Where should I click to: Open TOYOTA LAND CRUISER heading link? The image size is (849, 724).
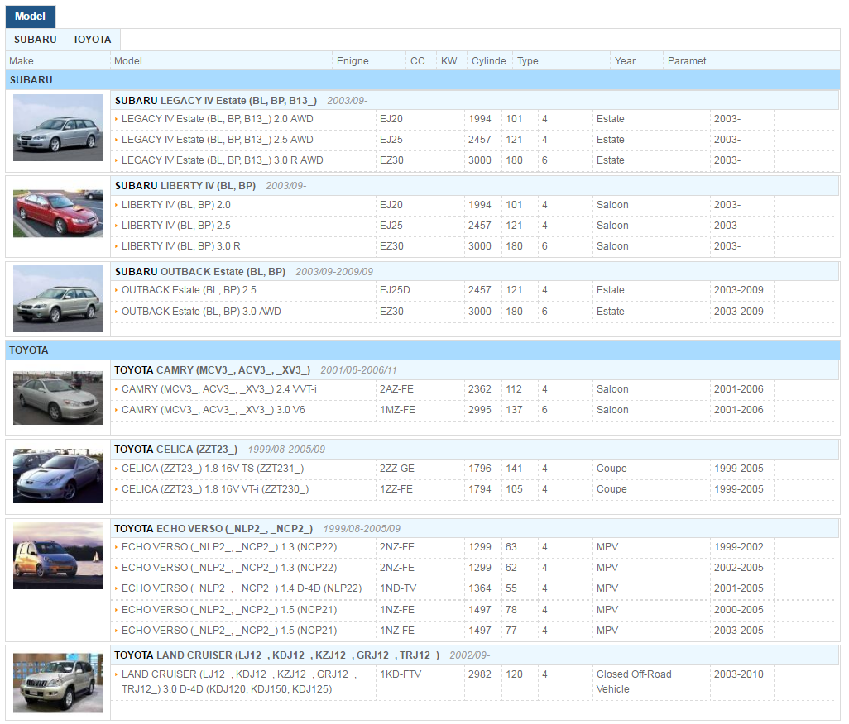276,655
